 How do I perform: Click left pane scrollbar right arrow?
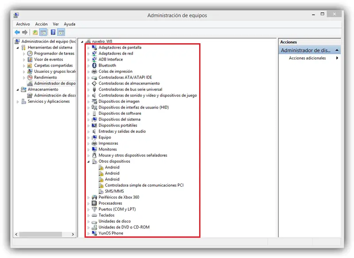point(73,234)
